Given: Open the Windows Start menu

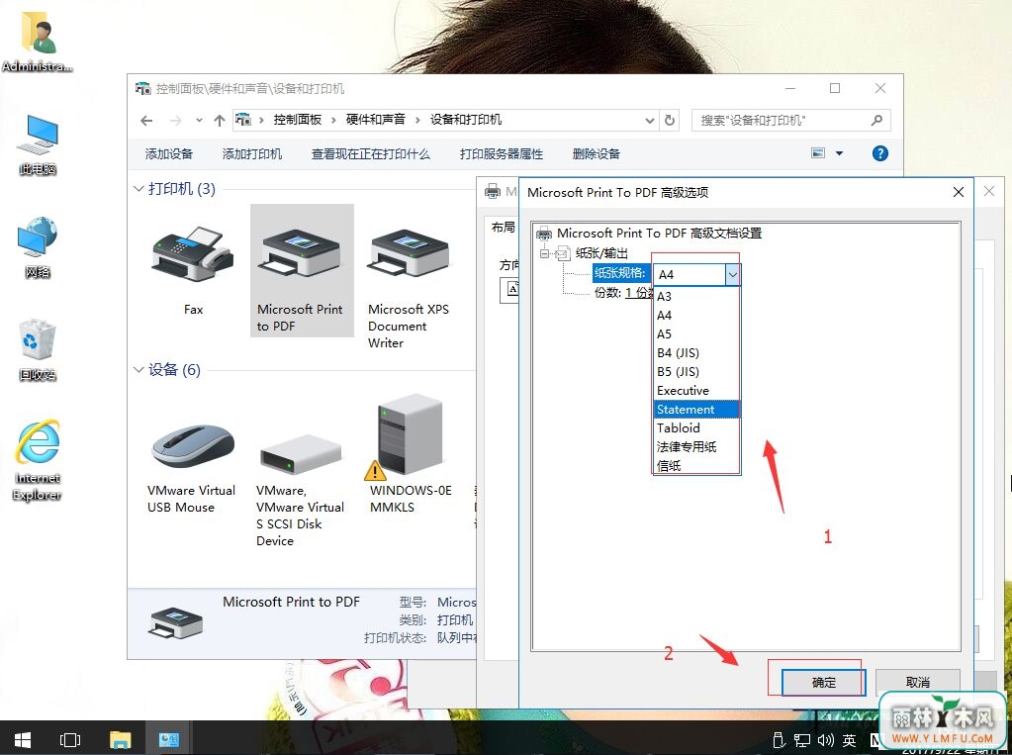Looking at the screenshot, I should click(x=23, y=739).
